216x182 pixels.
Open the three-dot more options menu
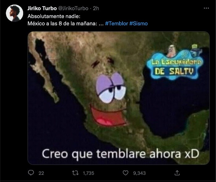coord(206,8)
